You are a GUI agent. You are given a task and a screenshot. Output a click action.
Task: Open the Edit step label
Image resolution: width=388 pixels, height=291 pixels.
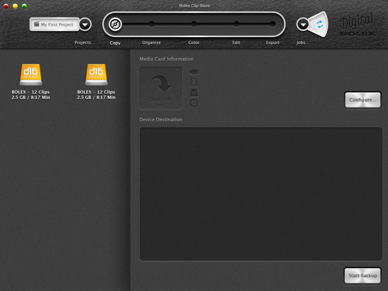click(236, 42)
